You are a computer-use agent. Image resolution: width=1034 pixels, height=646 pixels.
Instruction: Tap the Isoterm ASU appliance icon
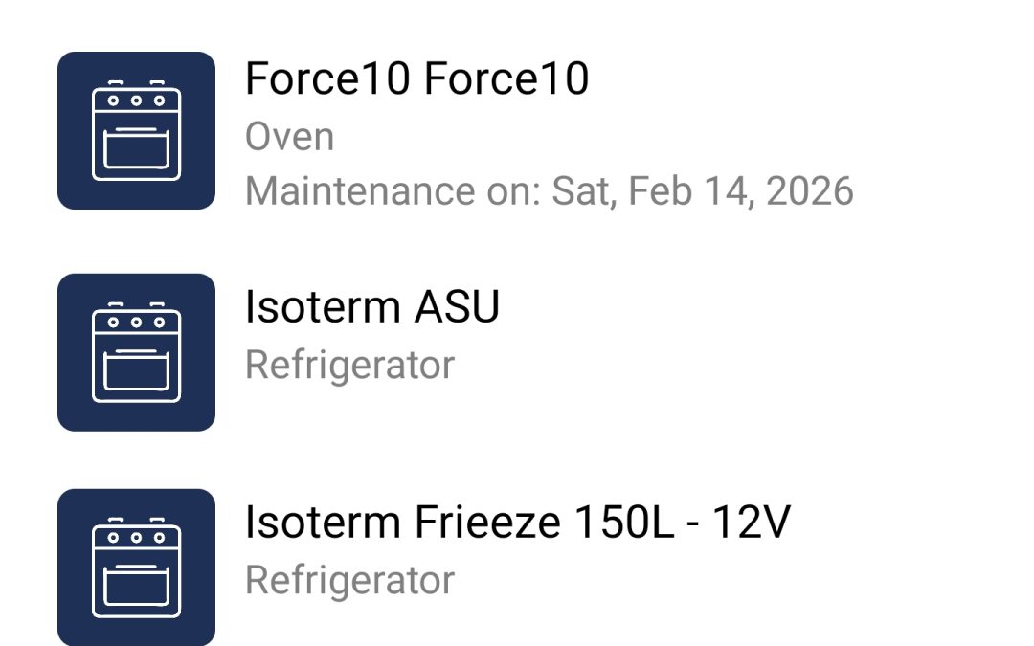click(137, 352)
